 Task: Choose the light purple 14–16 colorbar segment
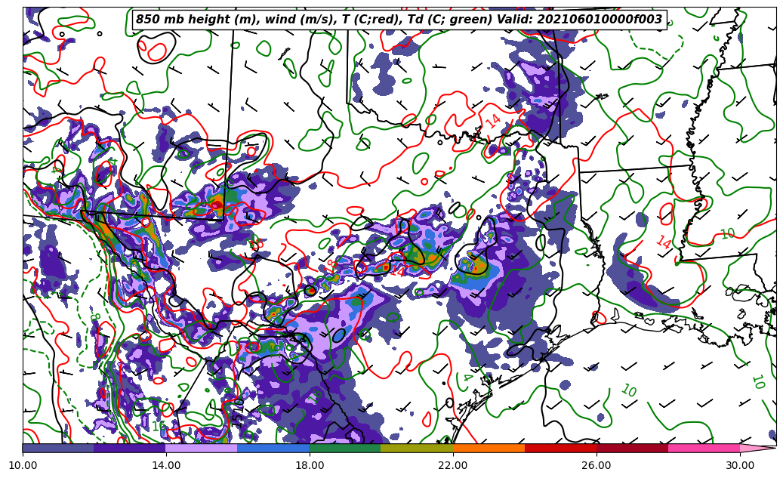[202, 448]
